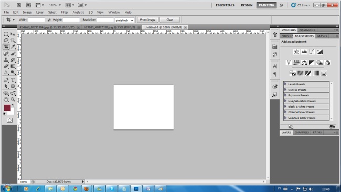Select the Rectangular Marquee tool

tap(6, 34)
